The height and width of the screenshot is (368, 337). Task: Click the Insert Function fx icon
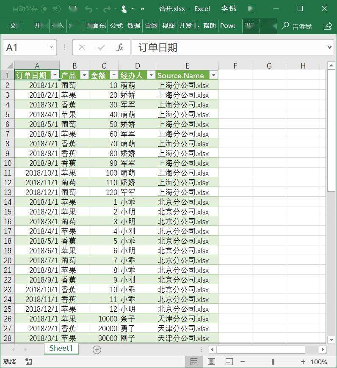(120, 47)
